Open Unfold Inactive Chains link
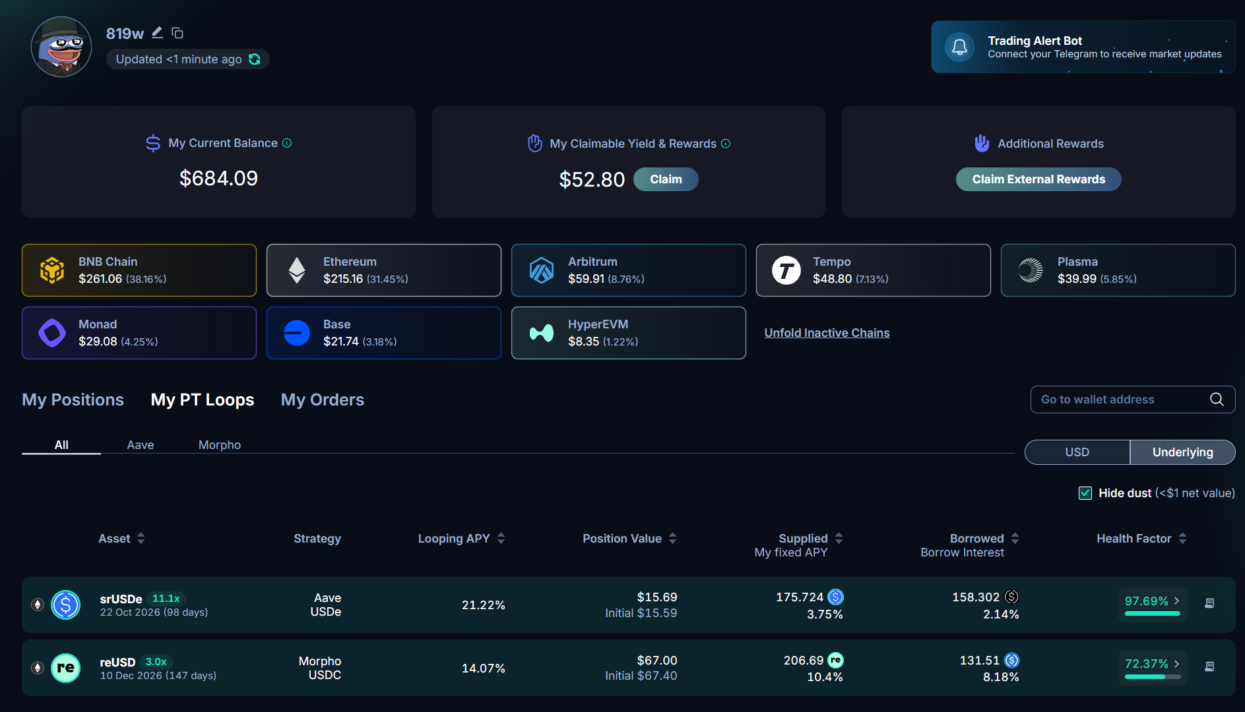The image size is (1245, 712). [827, 333]
